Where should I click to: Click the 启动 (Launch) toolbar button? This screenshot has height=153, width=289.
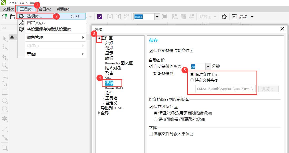pyautogui.click(x=243, y=17)
